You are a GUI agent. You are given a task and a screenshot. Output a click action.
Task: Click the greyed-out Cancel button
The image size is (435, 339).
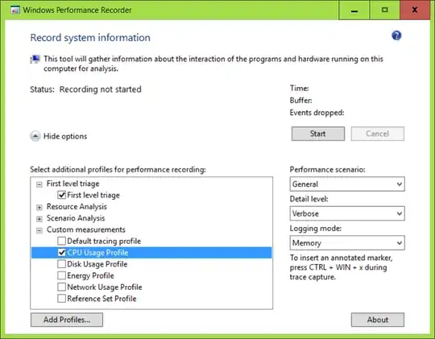click(x=377, y=134)
